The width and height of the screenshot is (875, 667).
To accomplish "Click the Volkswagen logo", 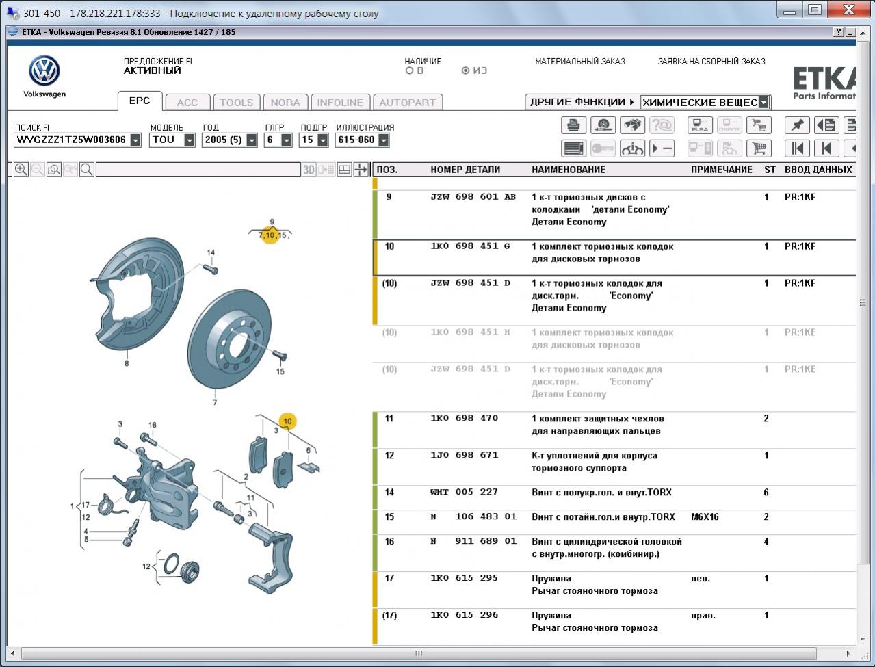I will (44, 71).
